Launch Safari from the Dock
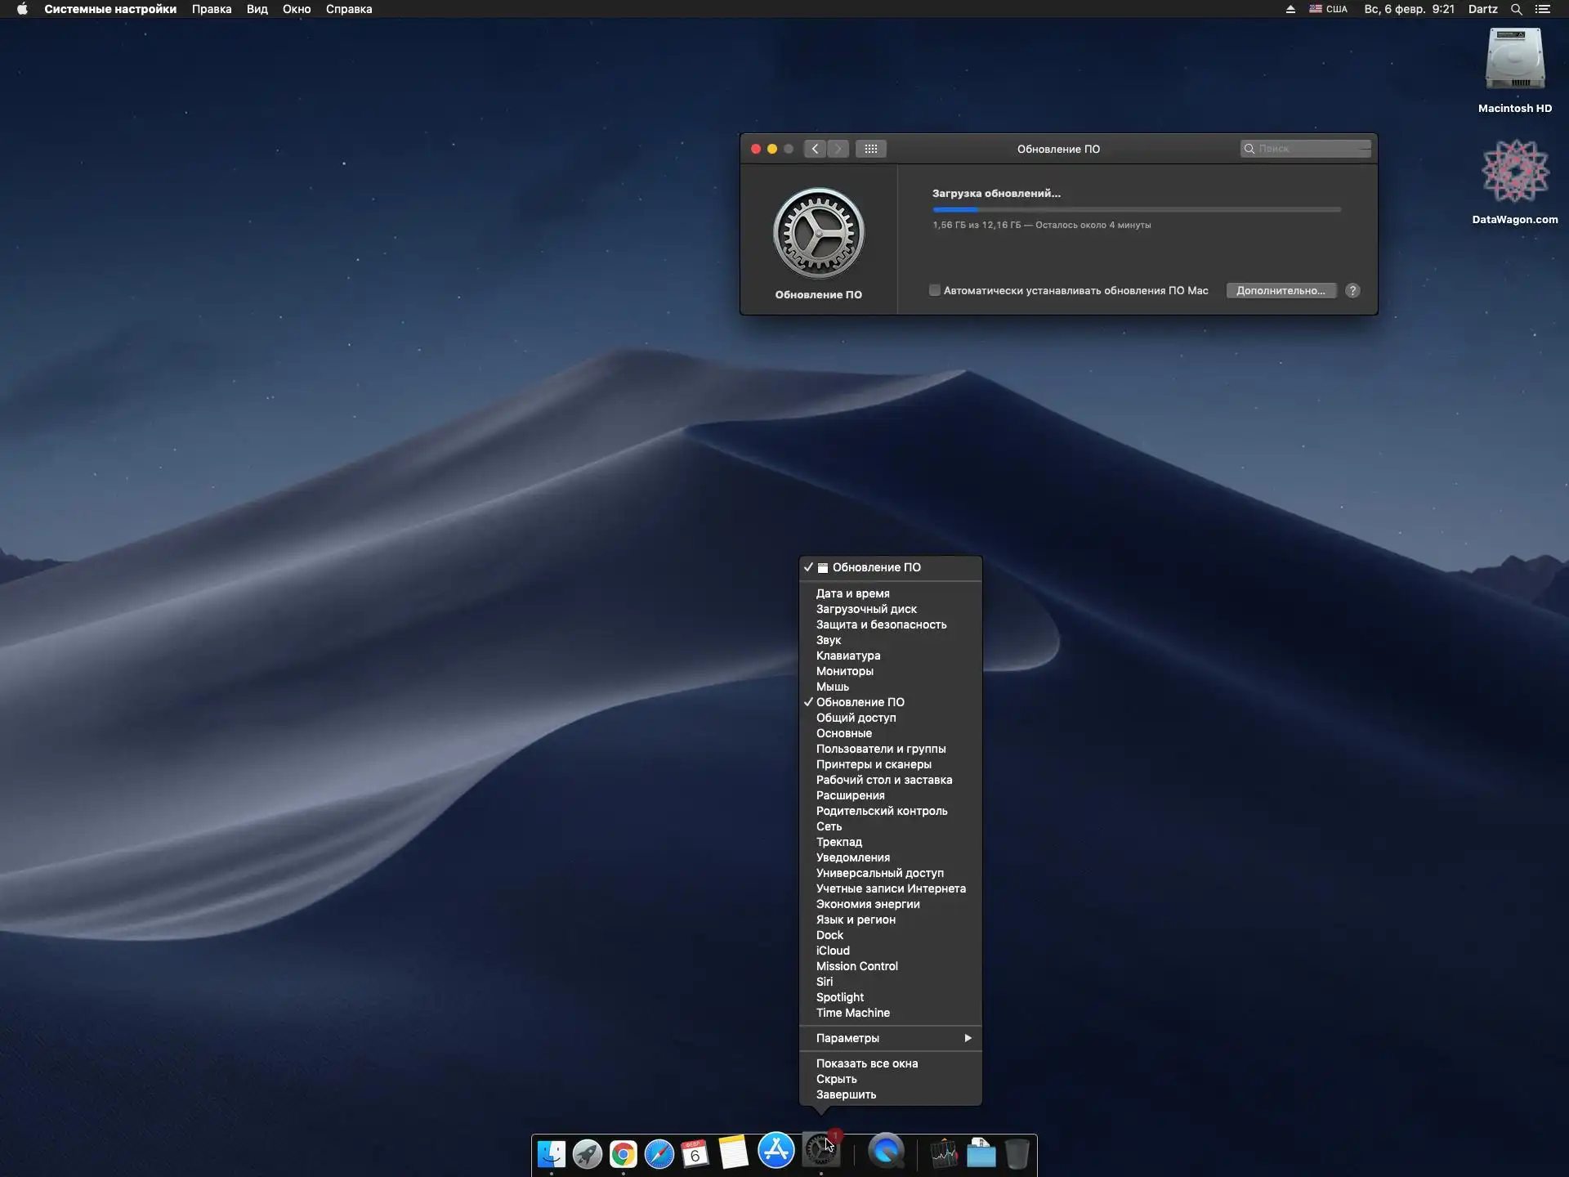This screenshot has height=1177, width=1569. [659, 1153]
